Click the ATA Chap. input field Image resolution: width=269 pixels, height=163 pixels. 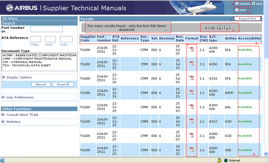point(36,39)
